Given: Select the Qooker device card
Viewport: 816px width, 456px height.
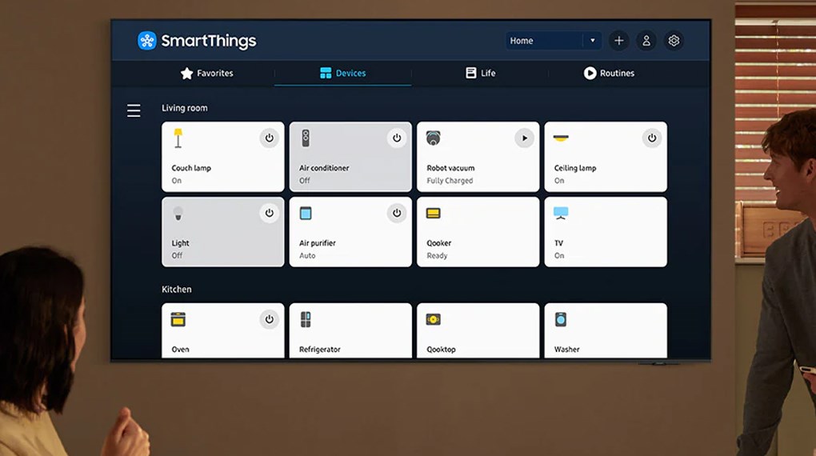Looking at the screenshot, I should click(478, 232).
